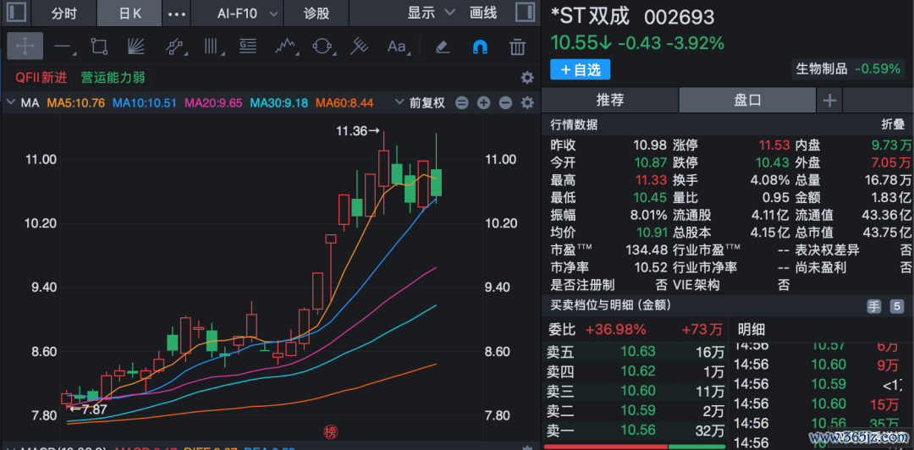The image size is (914, 450).
Task: Click the QFII新进 tag
Action: pos(41,78)
